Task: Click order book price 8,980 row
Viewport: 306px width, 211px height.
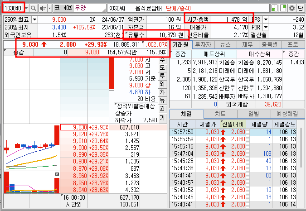Action: (x=113, y=162)
